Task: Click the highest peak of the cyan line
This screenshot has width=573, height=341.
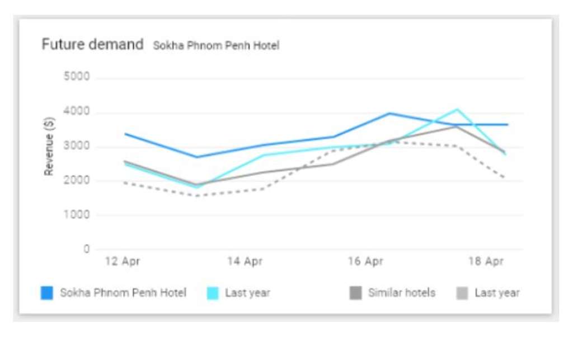Action: pos(457,109)
